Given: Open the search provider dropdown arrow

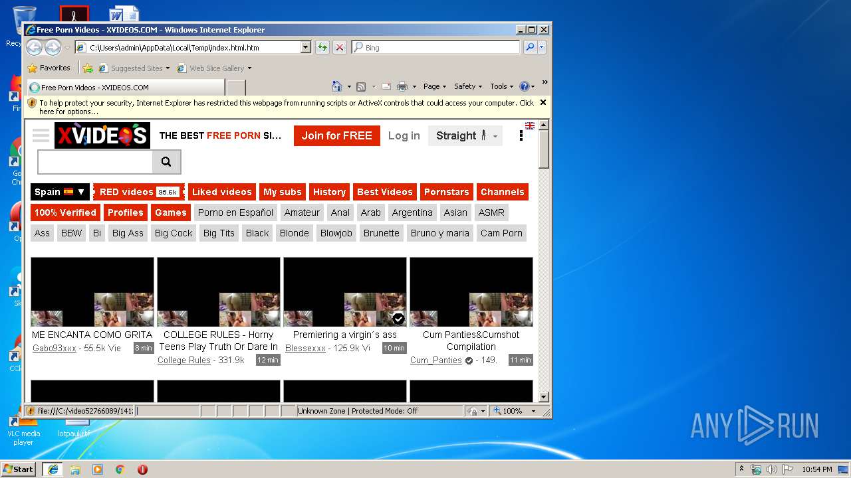Looking at the screenshot, I should [542, 47].
